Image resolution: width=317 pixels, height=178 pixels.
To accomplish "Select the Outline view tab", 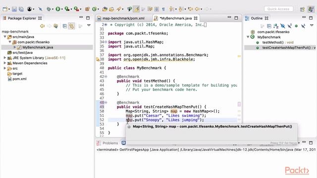I will coord(257,18).
